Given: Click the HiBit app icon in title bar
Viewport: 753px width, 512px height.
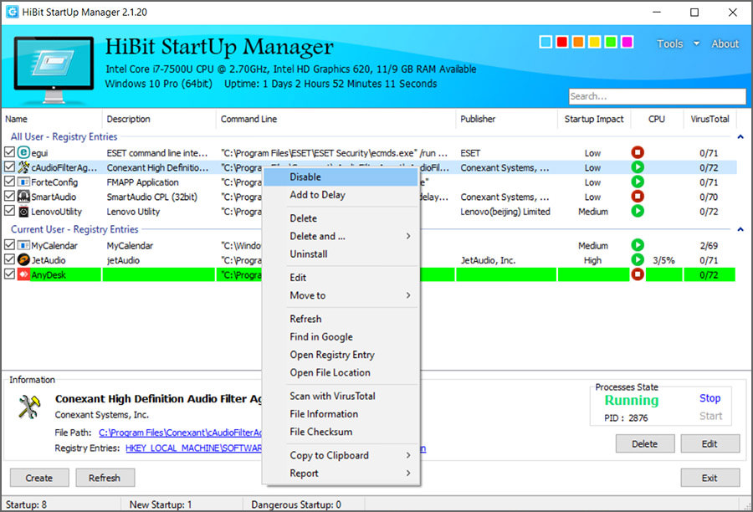Looking at the screenshot, I should [x=12, y=12].
